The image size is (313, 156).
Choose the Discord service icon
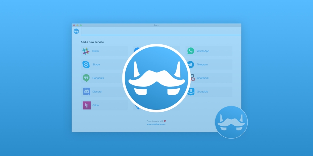point(86,92)
